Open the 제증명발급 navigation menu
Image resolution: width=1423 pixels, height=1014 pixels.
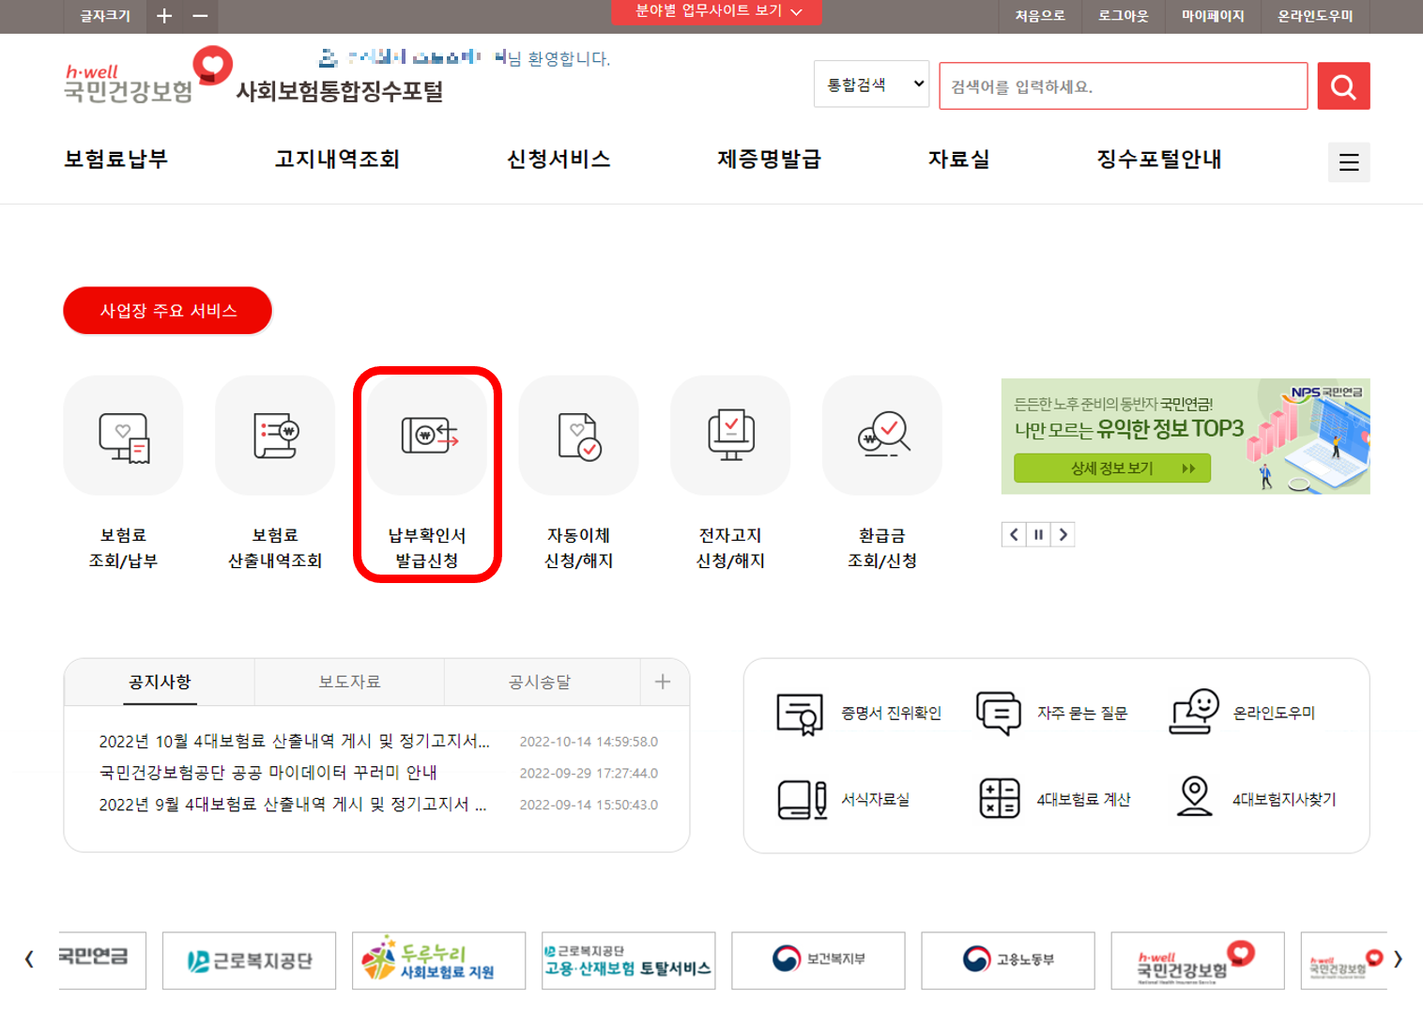769,160
